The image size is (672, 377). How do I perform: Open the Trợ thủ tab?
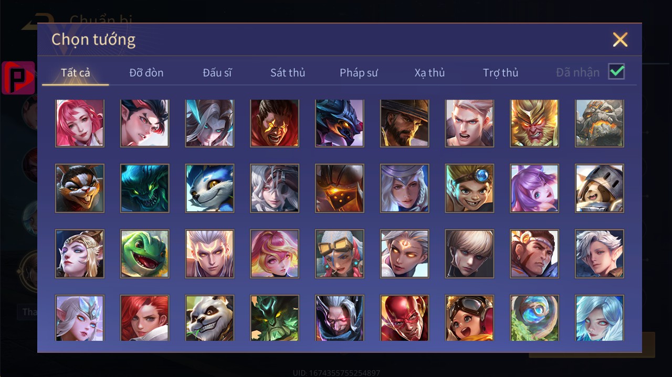tap(500, 73)
